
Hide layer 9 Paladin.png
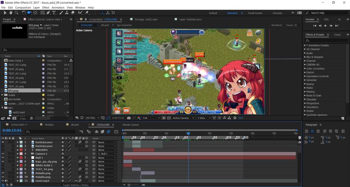pos(3,173)
